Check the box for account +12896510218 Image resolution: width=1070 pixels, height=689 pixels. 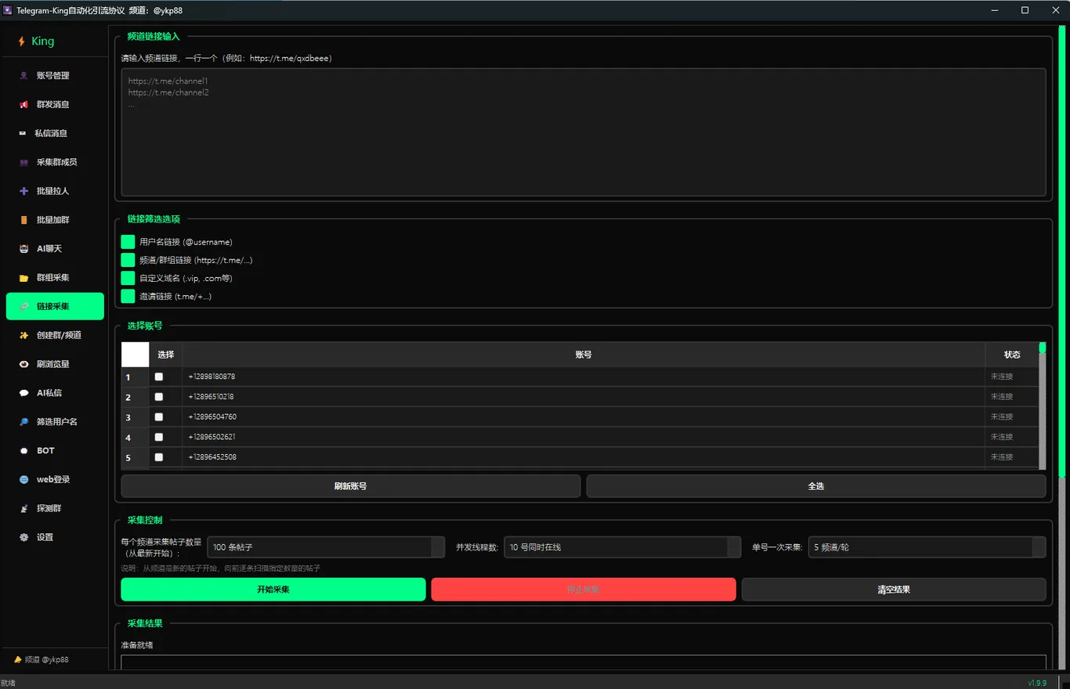[x=159, y=397]
